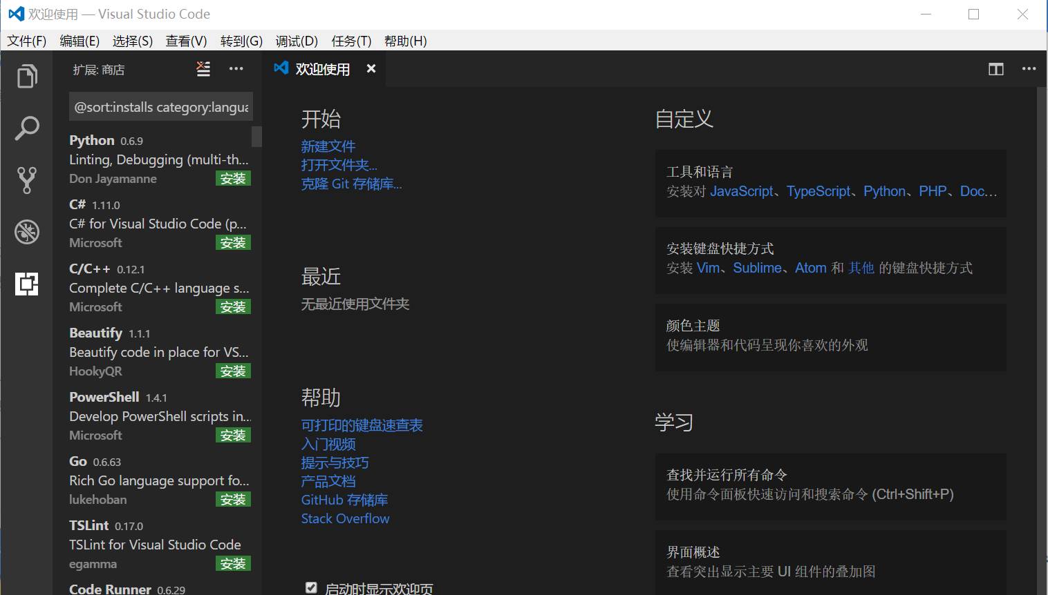Screen dimensions: 1048x595
Task: Click JavaScript link in 工具和语言
Action: click(x=742, y=191)
